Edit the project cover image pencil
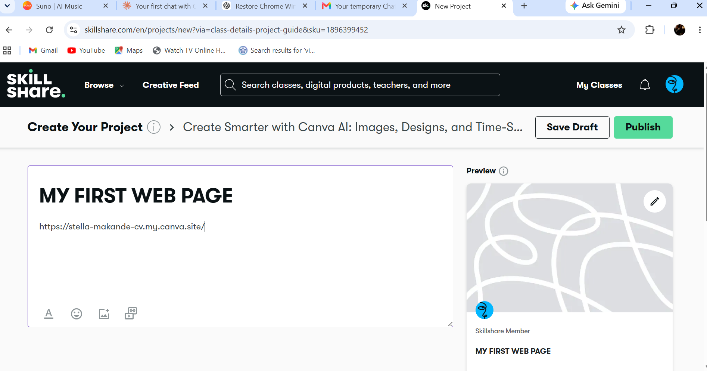707x371 pixels. (x=654, y=201)
